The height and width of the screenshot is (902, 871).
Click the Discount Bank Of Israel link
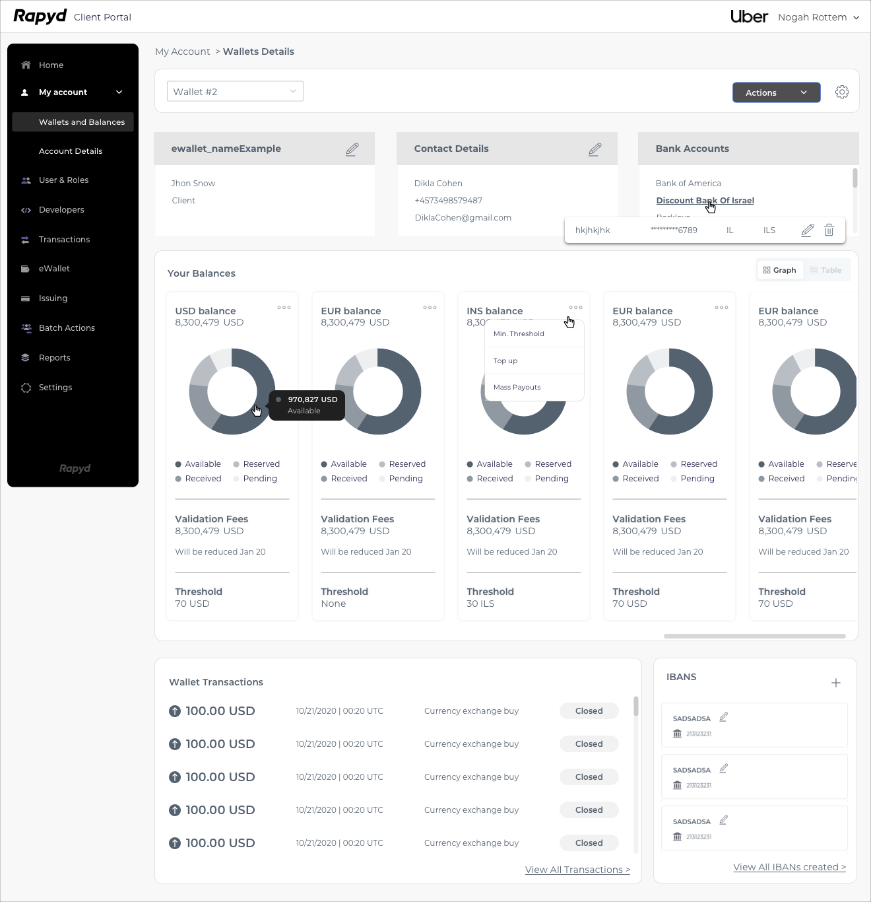(705, 201)
